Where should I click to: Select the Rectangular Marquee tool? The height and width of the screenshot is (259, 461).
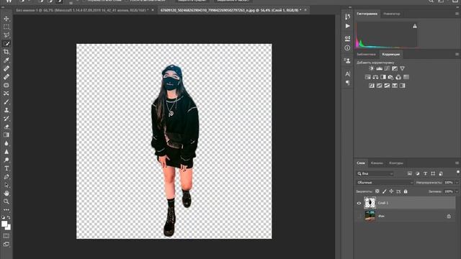click(x=6, y=27)
